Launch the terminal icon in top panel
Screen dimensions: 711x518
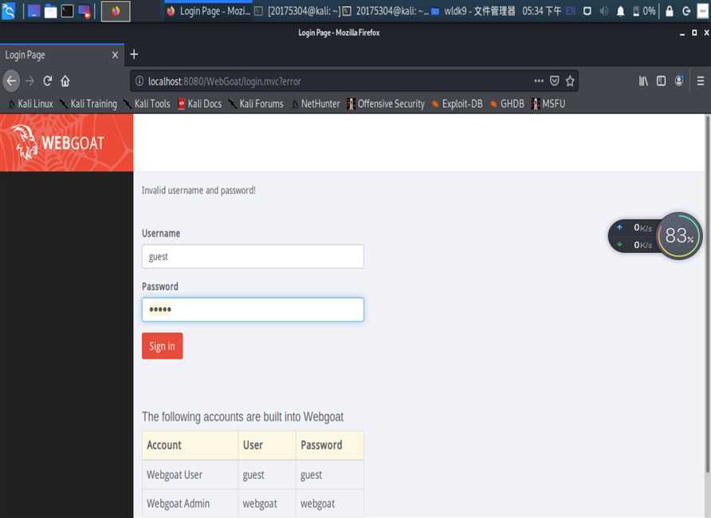[67, 11]
